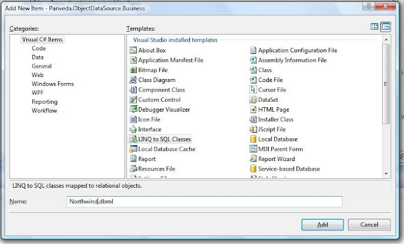The image size is (404, 244).
Task: Pick the Local Database template icon
Action: pyautogui.click(x=253, y=139)
